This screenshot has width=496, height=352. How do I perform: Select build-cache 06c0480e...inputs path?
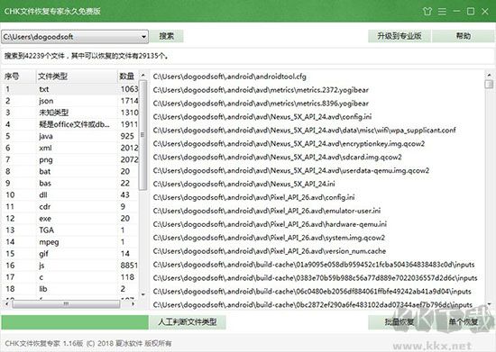pyautogui.click(x=312, y=292)
